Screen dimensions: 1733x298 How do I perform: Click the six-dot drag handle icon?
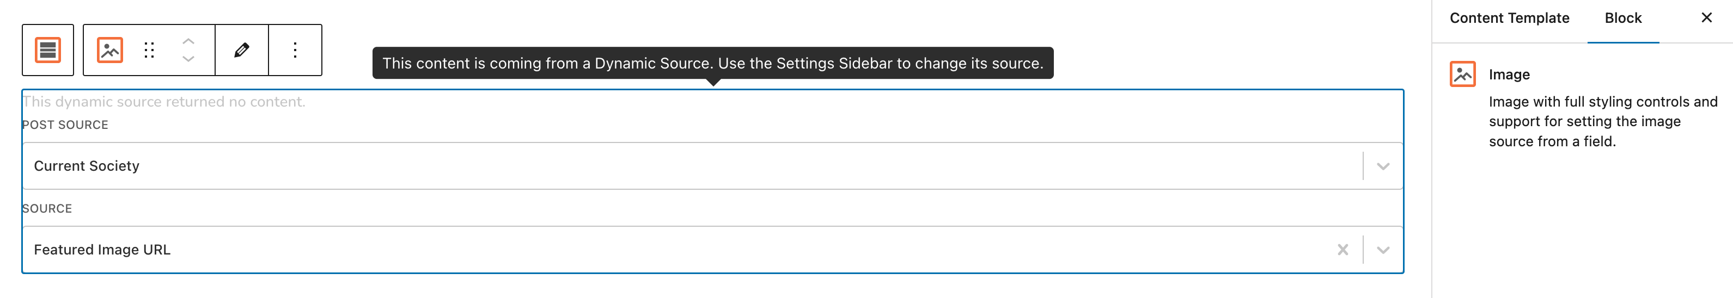(149, 51)
